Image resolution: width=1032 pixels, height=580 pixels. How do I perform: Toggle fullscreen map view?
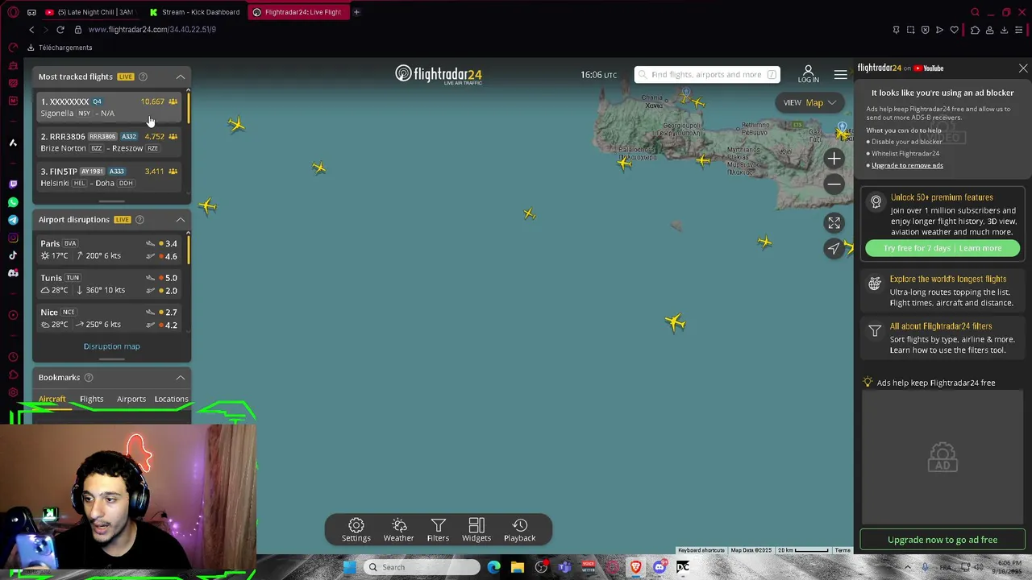click(834, 222)
